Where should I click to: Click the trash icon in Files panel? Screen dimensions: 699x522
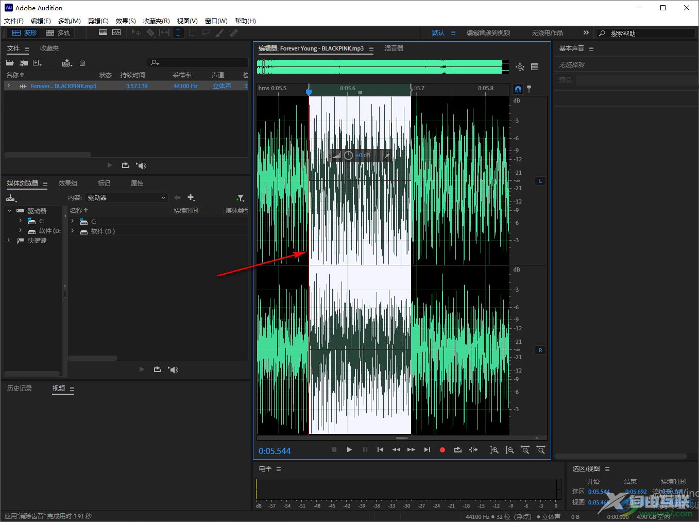(82, 63)
